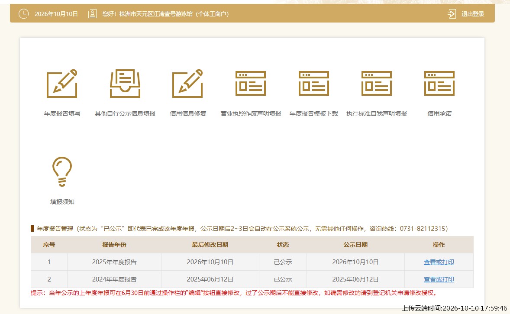The width and height of the screenshot is (510, 314).
Task: Click the 退出登录 link
Action: pyautogui.click(x=473, y=14)
